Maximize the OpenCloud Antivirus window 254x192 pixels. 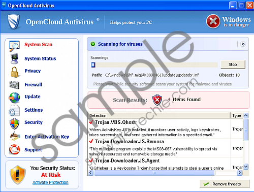(x=241, y=6)
